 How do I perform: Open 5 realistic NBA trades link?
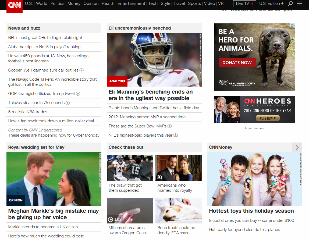pos(28,112)
